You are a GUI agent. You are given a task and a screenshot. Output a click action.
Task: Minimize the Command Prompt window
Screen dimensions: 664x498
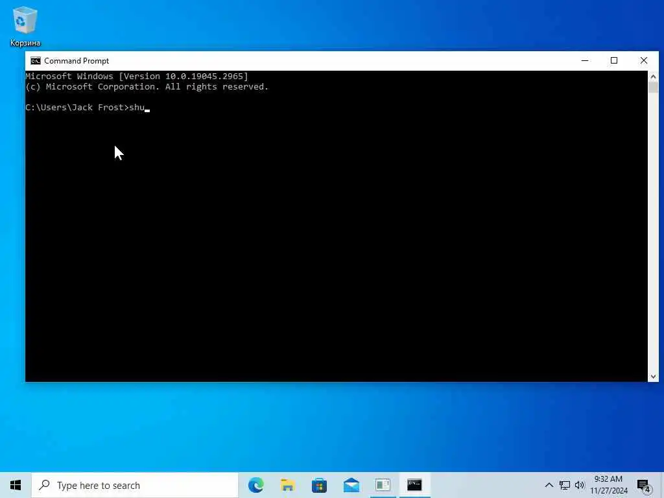(585, 60)
